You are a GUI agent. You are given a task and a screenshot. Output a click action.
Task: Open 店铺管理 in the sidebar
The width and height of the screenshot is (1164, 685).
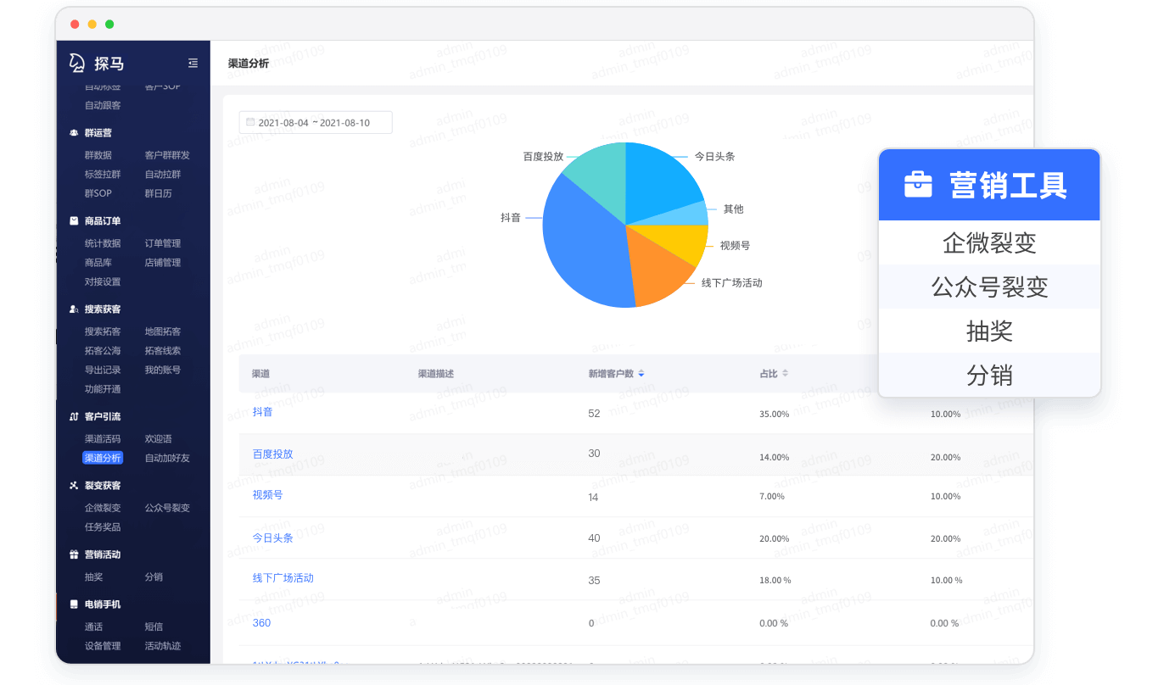point(163,263)
